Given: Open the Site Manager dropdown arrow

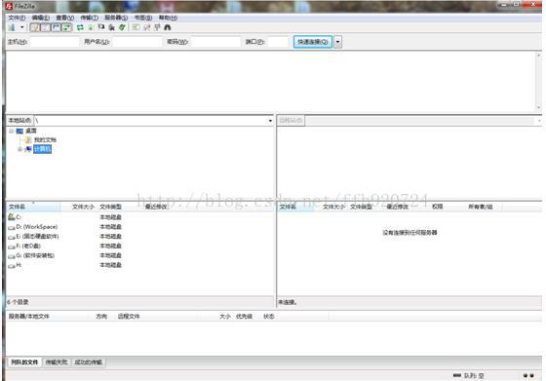Looking at the screenshot, I should pyautogui.click(x=21, y=27).
